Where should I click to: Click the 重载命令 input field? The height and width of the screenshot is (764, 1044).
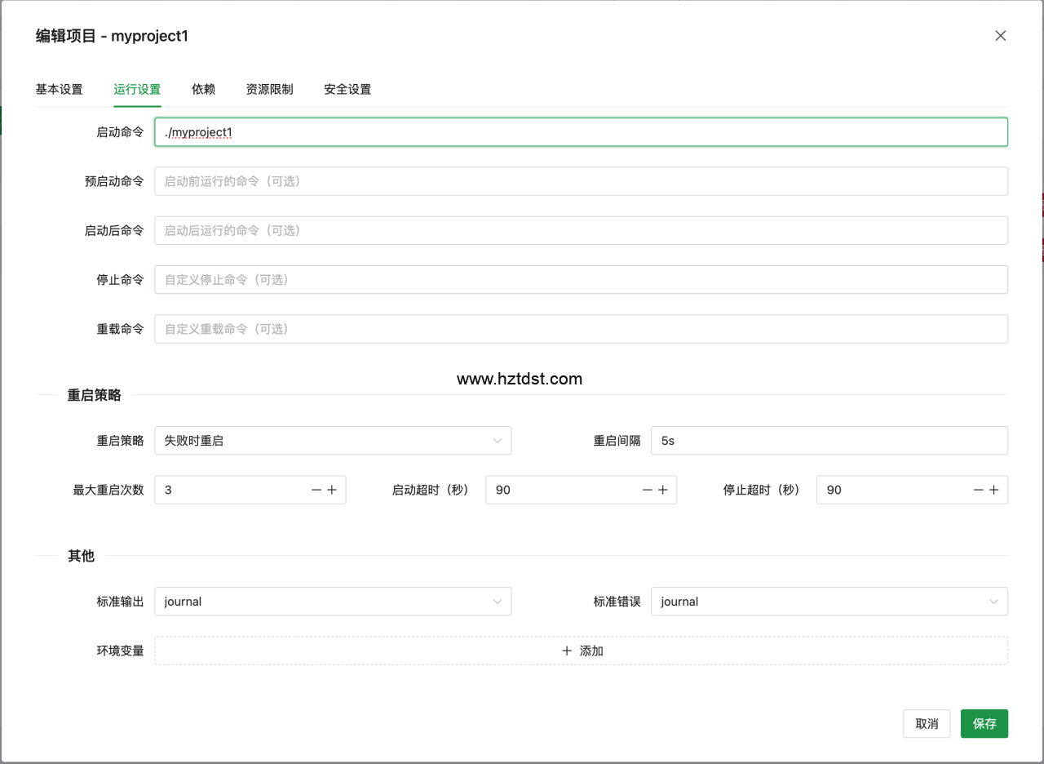581,329
